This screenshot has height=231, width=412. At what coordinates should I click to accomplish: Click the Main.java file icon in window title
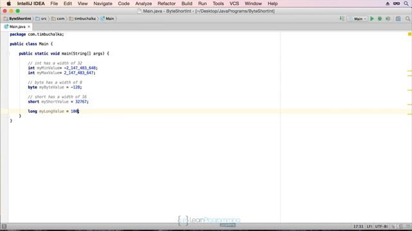139,11
